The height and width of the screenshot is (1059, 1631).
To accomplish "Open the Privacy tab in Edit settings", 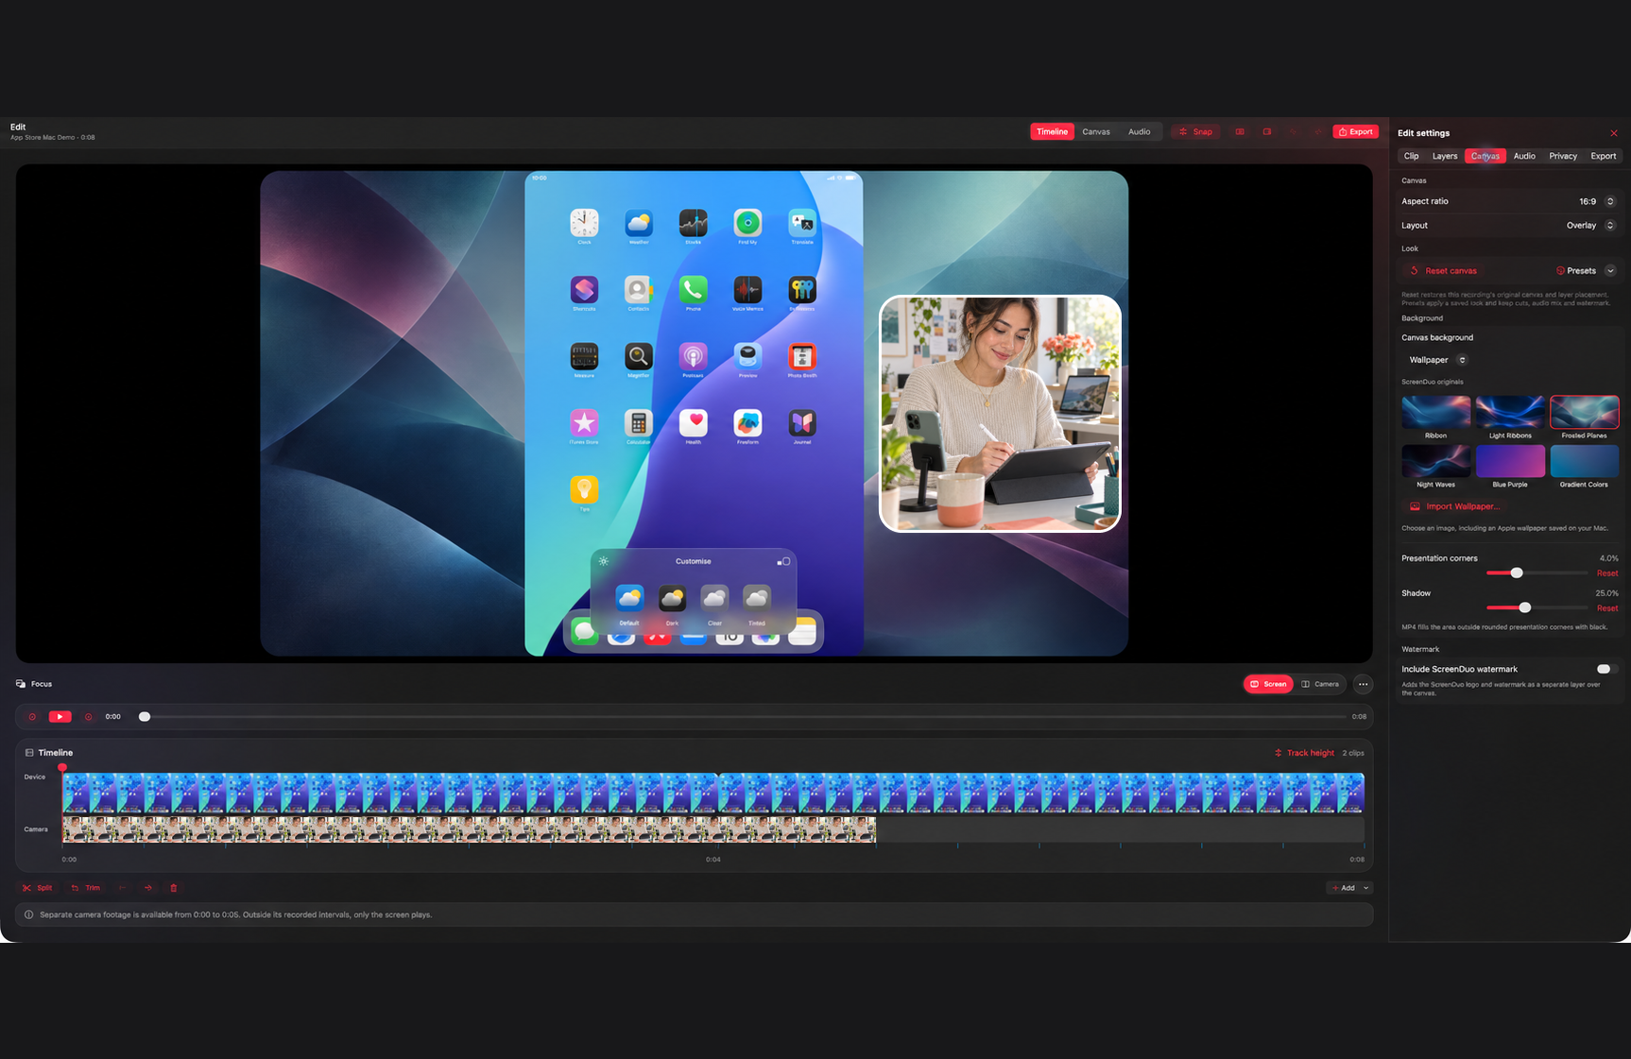I will click(1563, 156).
